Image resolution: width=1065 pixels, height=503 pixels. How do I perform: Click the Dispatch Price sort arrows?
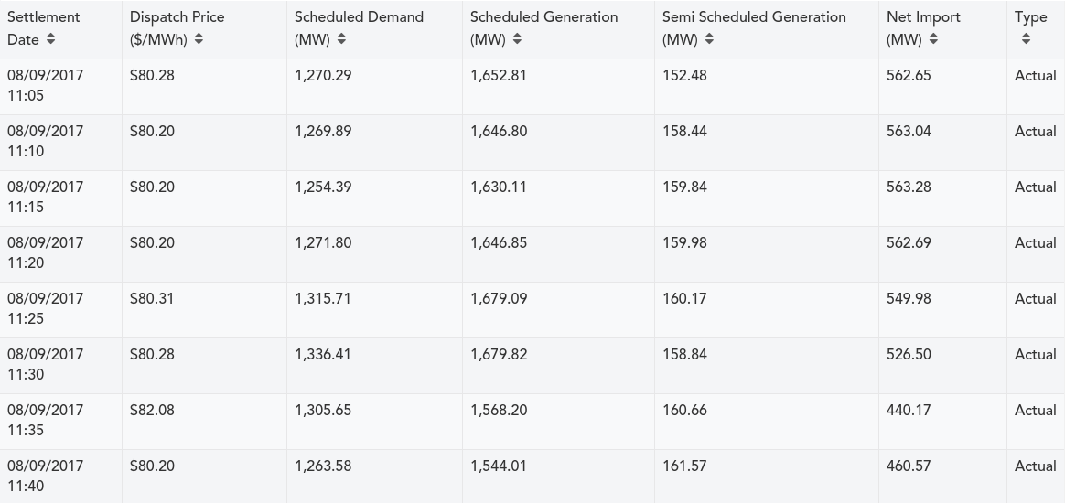[199, 39]
